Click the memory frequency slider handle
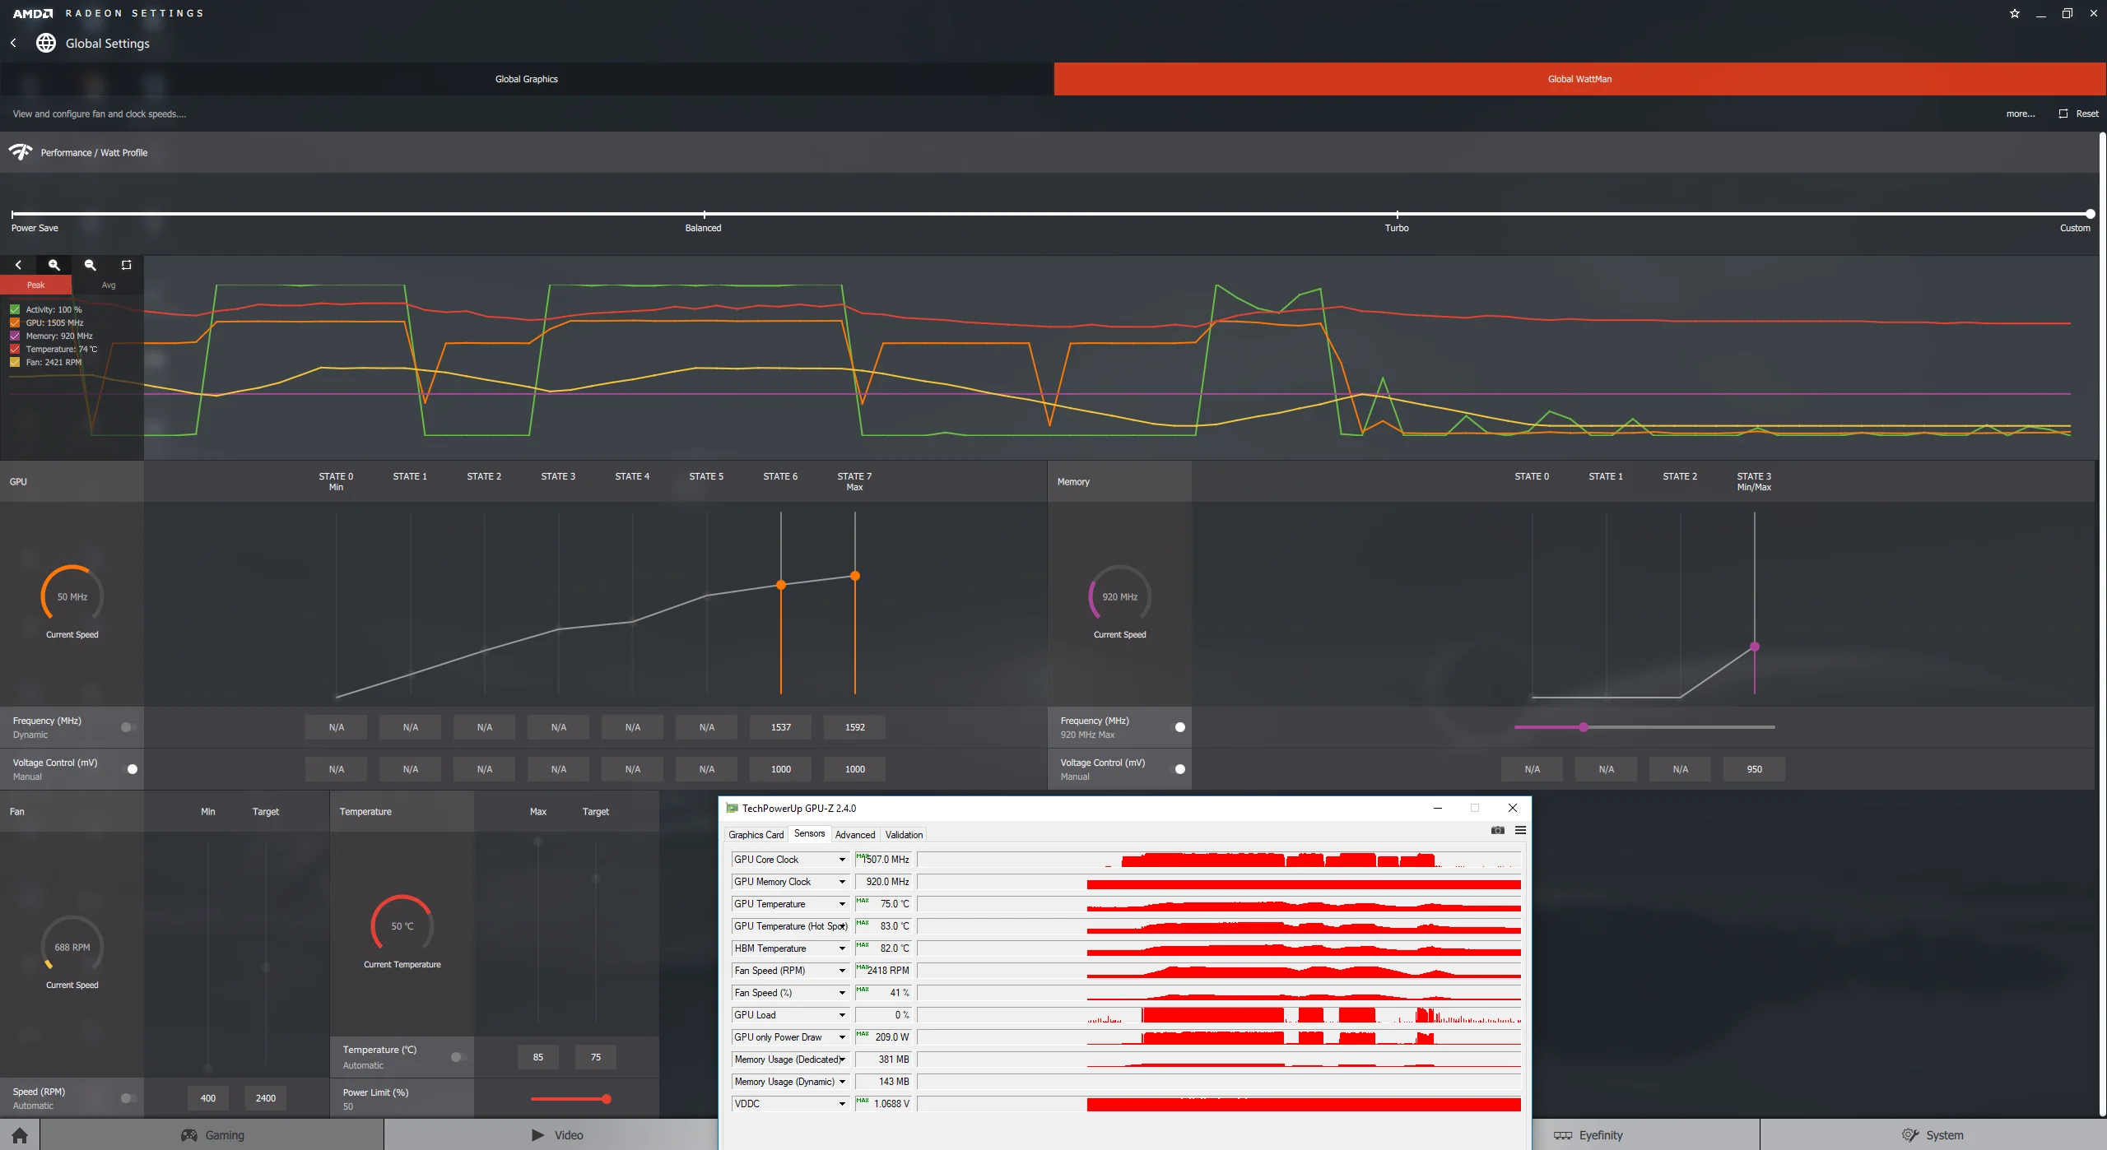 (x=1584, y=727)
